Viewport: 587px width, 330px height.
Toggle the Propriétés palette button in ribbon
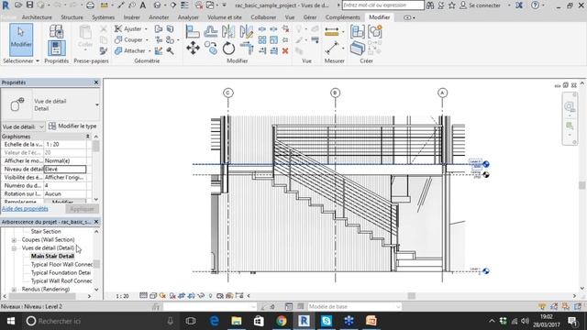[57, 49]
